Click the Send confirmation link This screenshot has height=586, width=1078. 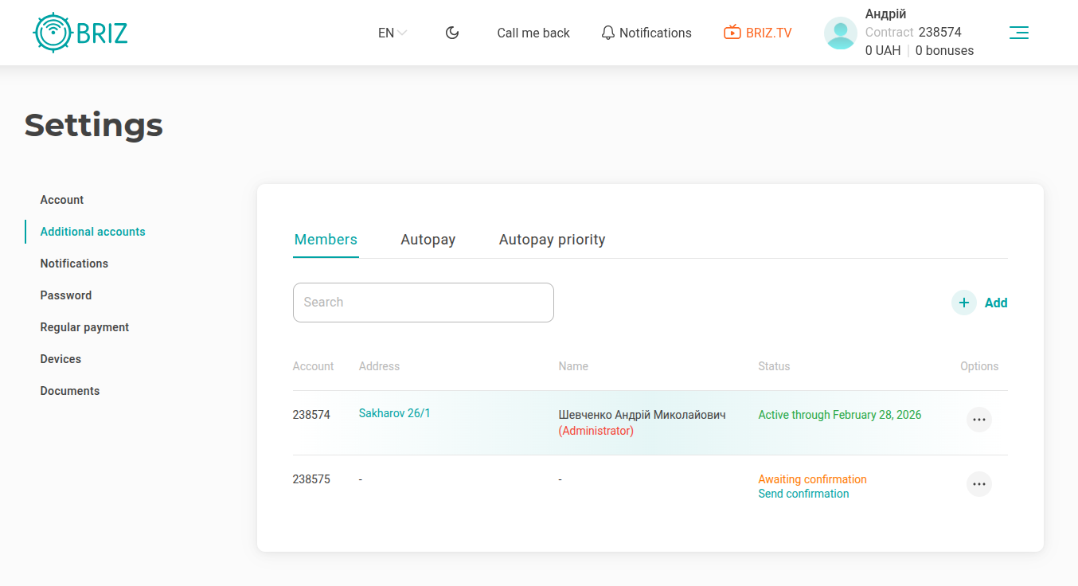(803, 494)
